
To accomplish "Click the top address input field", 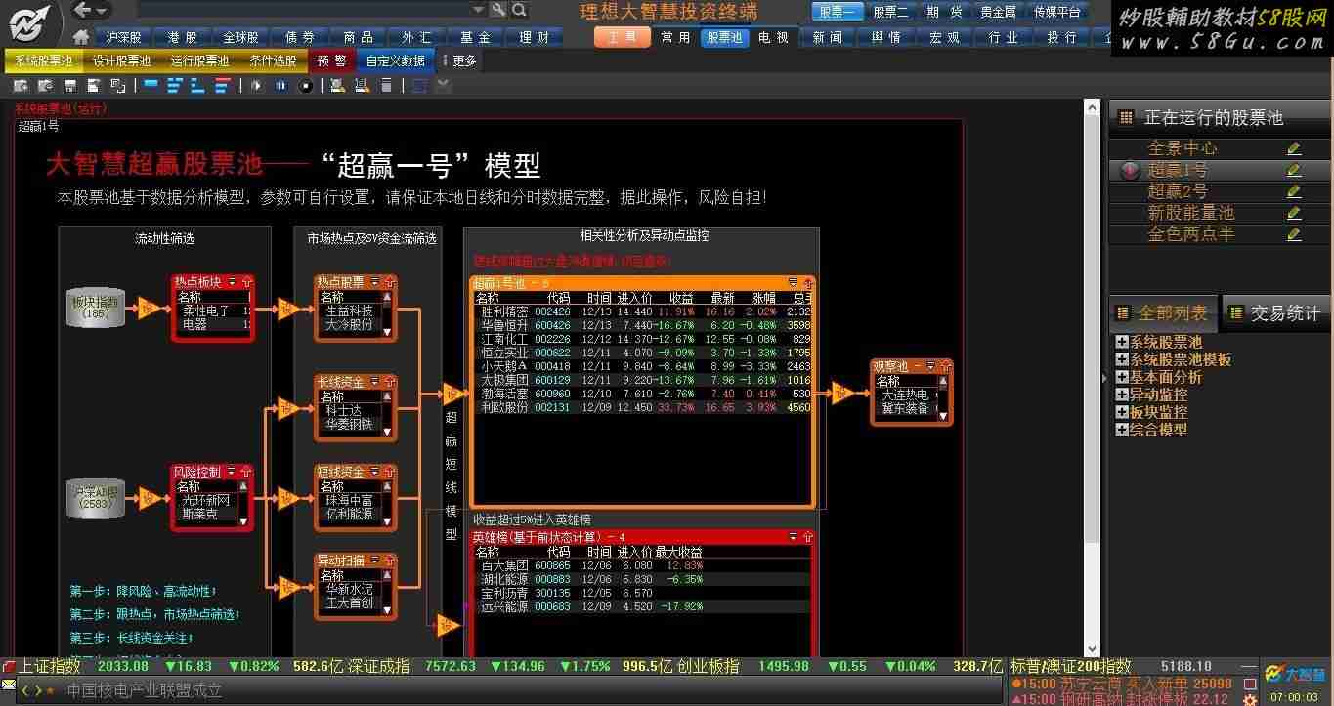I will pyautogui.click(x=303, y=10).
